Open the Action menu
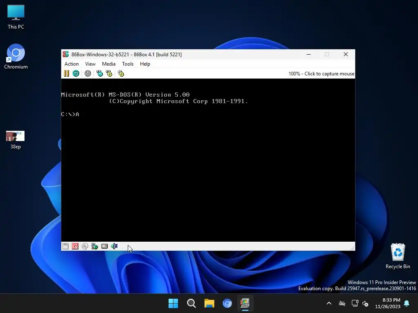The height and width of the screenshot is (313, 418). click(71, 64)
